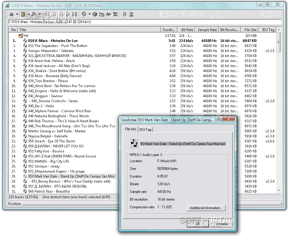Click the hammer settings tool icon
Image resolution: width=288 pixels, height=236 pixels.
coord(34,14)
